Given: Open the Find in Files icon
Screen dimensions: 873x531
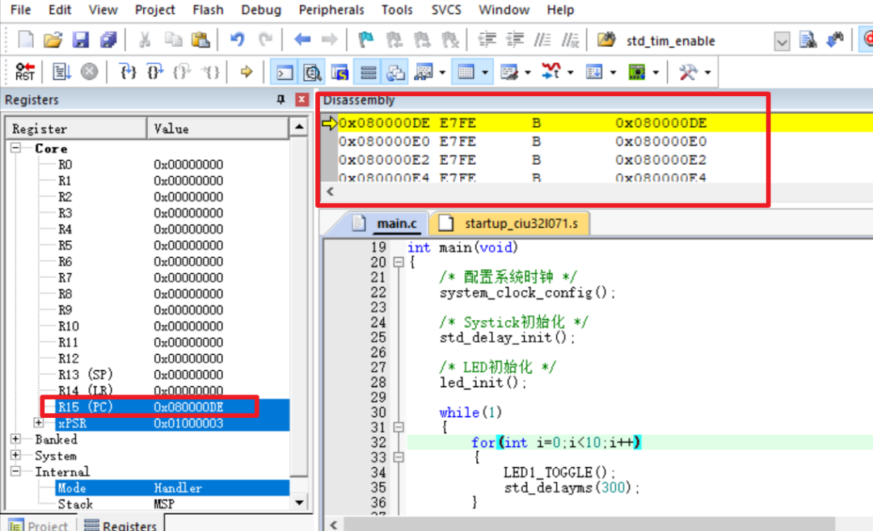Looking at the screenshot, I should pyautogui.click(x=606, y=40).
